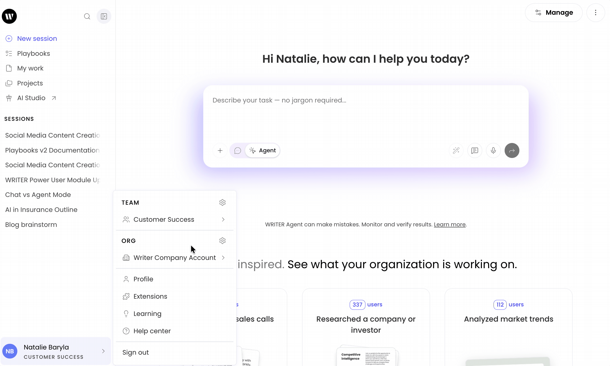Switch to Chat mode bubble toggle
The width and height of the screenshot is (610, 366).
[x=238, y=150]
